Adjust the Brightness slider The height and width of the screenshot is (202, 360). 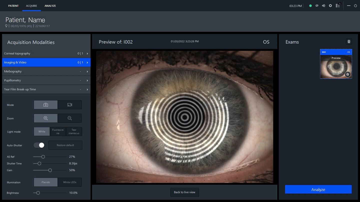coord(38,193)
